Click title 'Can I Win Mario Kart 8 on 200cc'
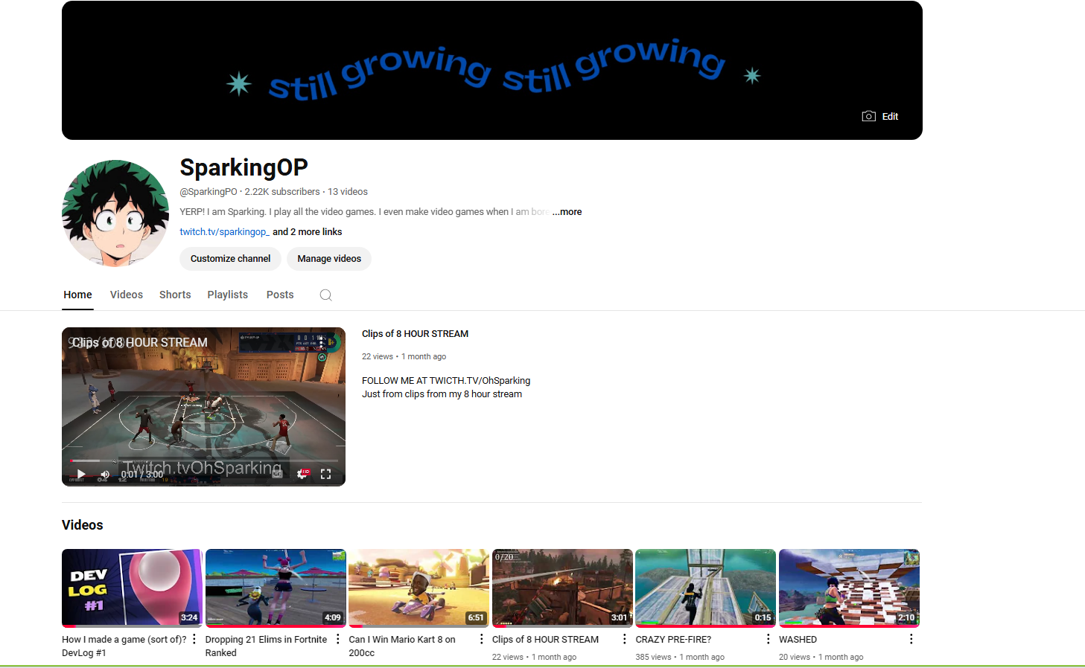The height and width of the screenshot is (668, 1085). (x=402, y=646)
